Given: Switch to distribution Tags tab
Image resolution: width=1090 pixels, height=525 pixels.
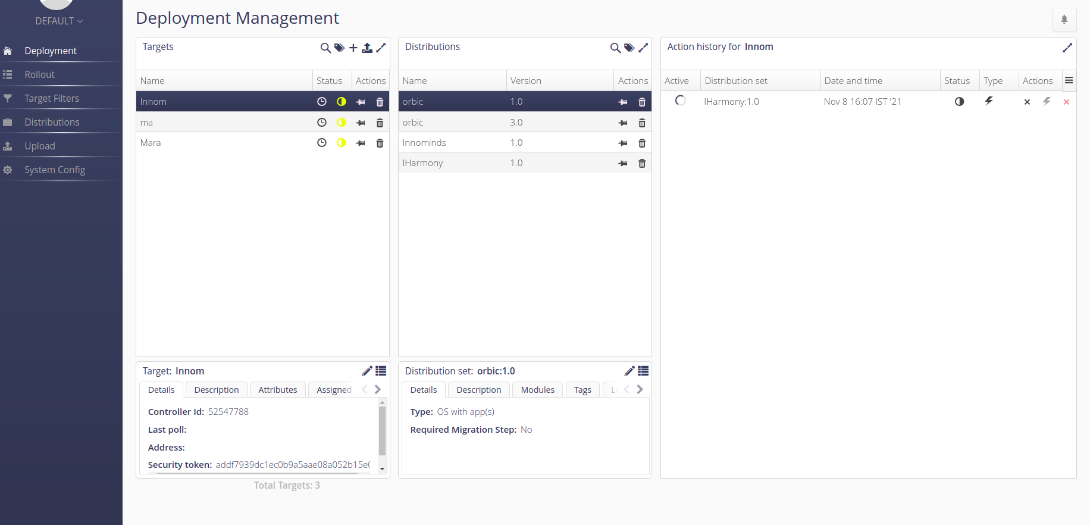Looking at the screenshot, I should [582, 390].
